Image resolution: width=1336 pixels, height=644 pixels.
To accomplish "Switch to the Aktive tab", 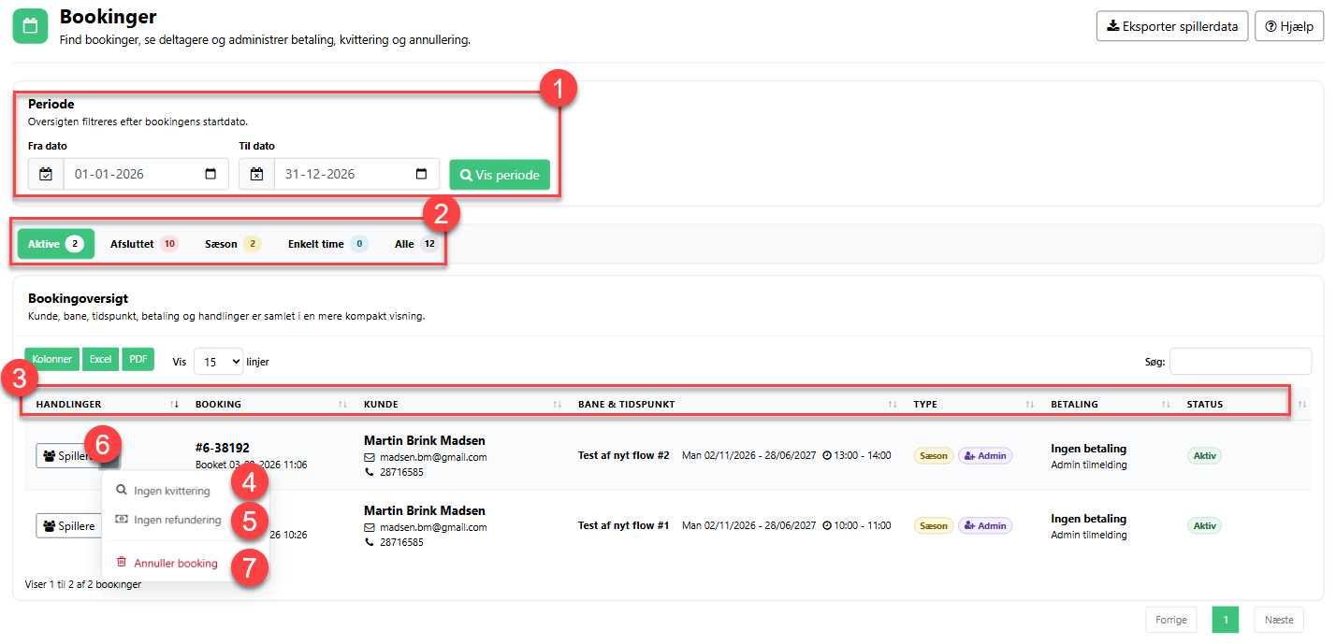I will (56, 244).
